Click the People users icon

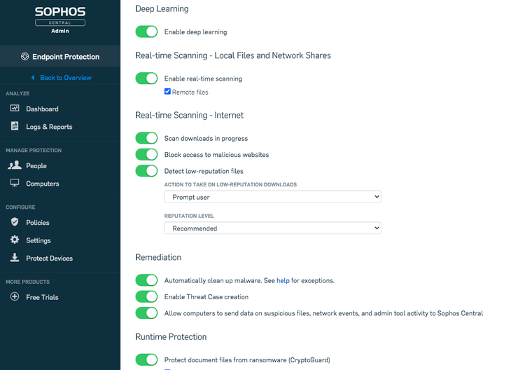15,165
